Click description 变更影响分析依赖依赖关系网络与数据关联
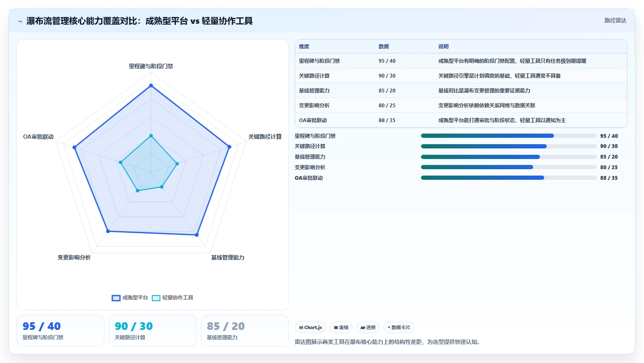This screenshot has height=363, width=644. (487, 106)
